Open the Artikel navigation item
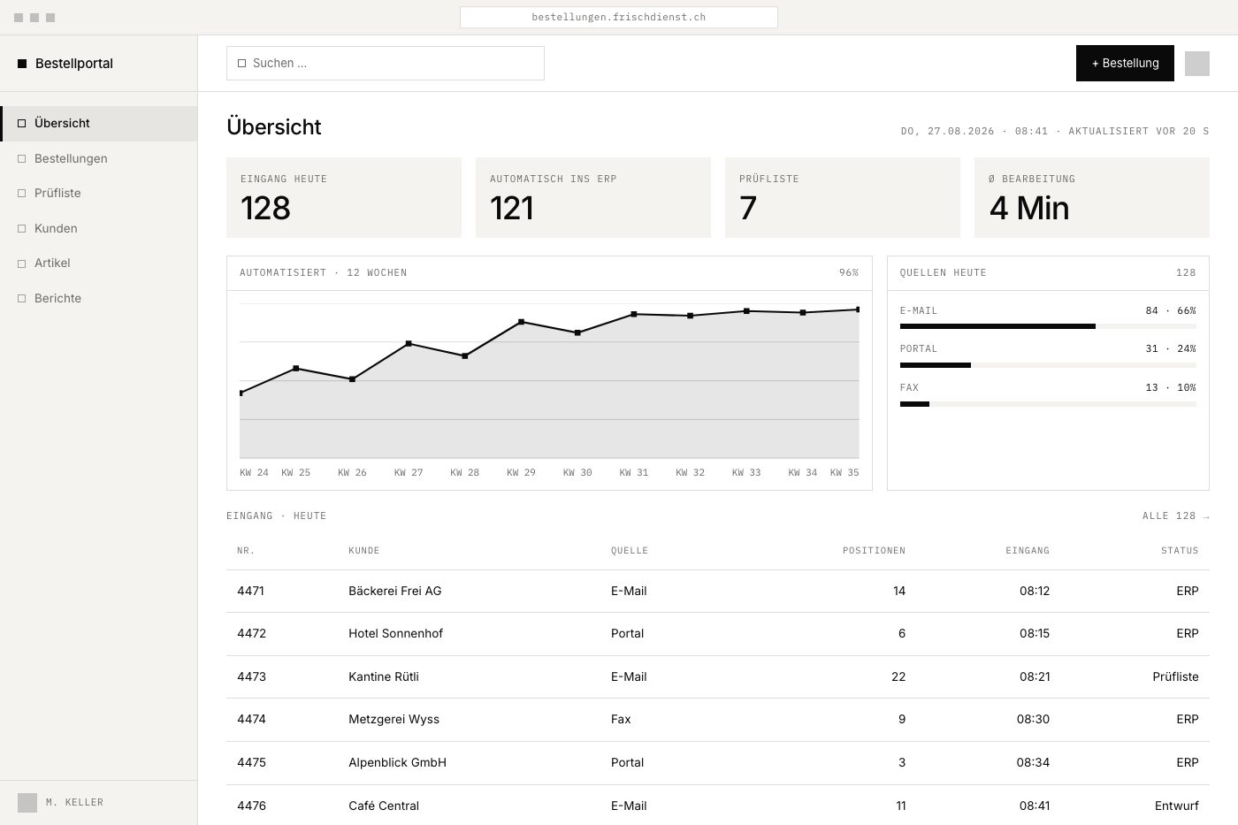 click(99, 264)
